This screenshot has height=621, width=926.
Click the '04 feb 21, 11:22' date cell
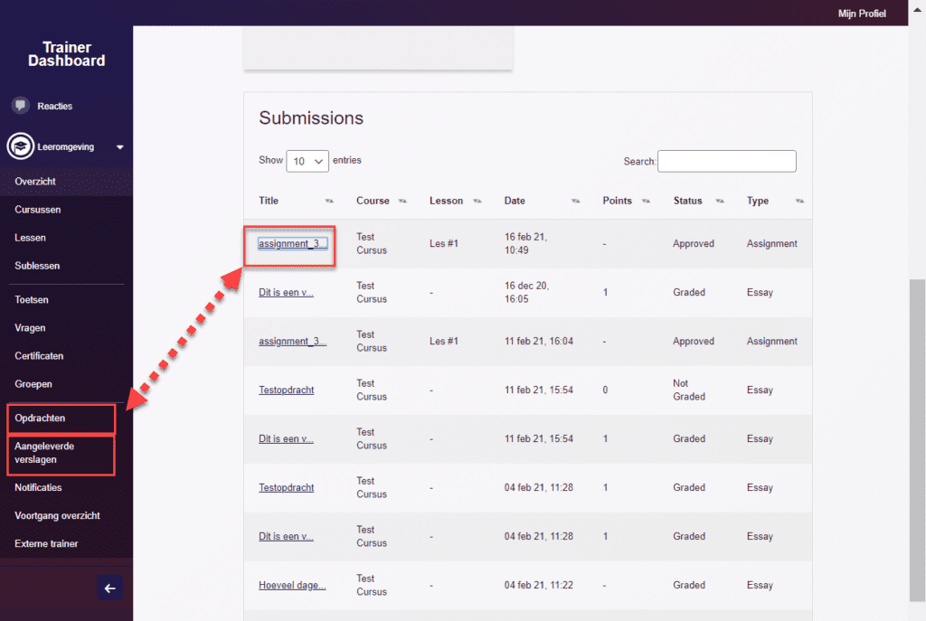539,585
